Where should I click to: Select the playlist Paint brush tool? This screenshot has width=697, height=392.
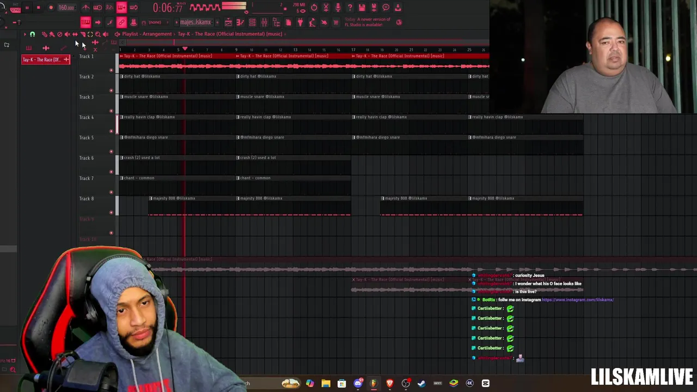click(x=52, y=34)
